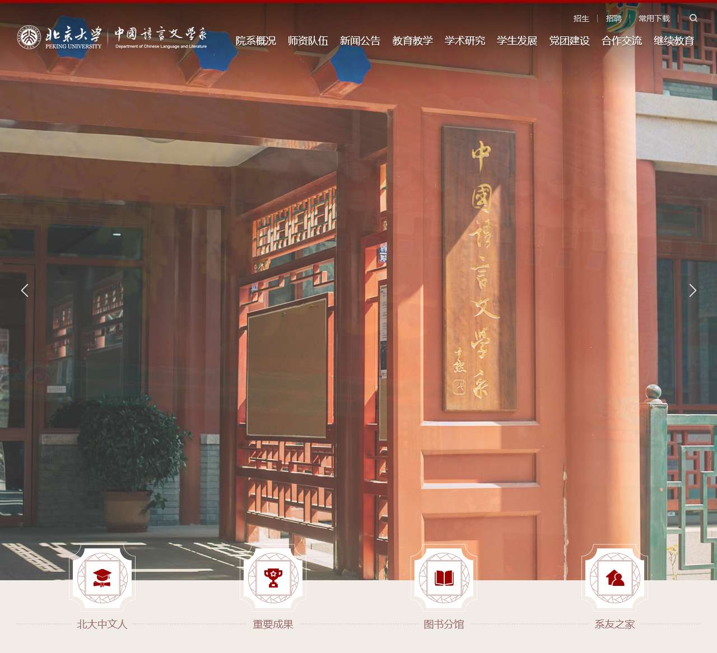The width and height of the screenshot is (717, 653).
Task: Visit the 招生 admissions link
Action: [581, 18]
